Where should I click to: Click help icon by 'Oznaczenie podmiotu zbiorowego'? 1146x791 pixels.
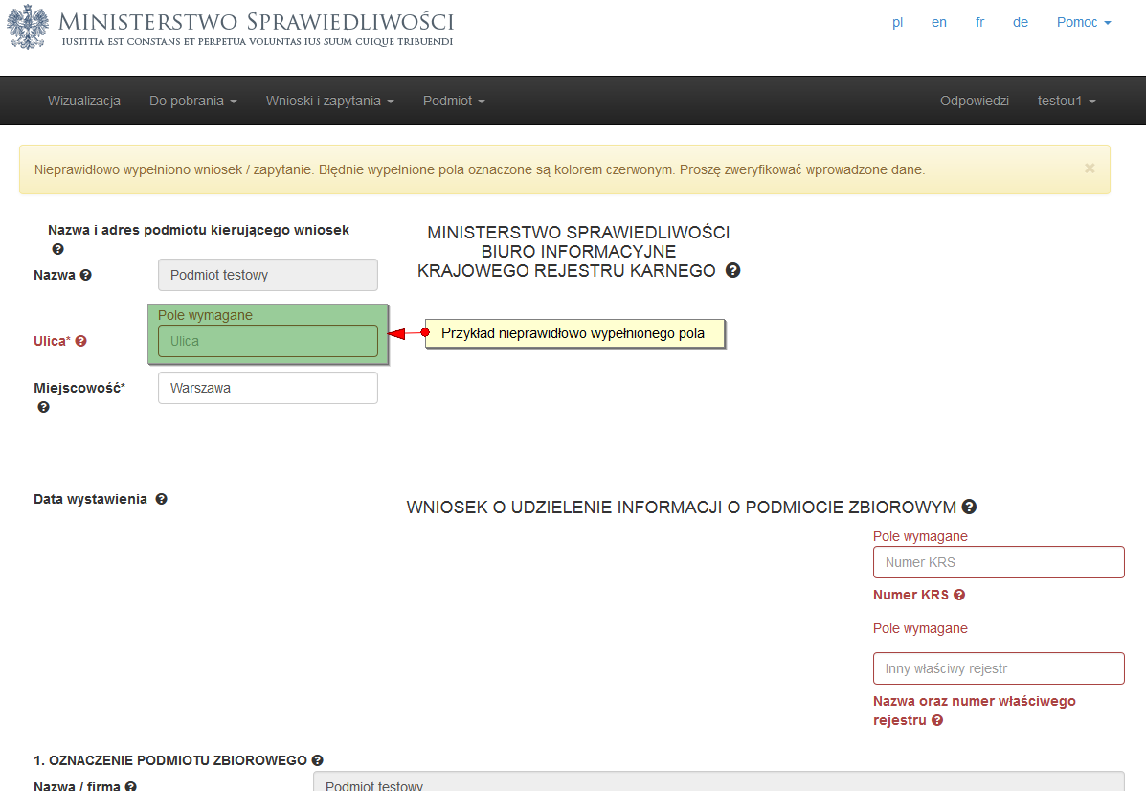click(x=317, y=760)
